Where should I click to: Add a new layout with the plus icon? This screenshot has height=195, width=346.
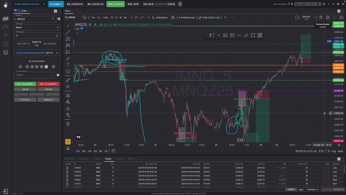(x=329, y=4)
